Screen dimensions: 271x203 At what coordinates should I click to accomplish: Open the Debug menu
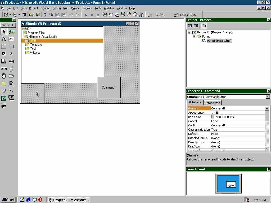57,8
